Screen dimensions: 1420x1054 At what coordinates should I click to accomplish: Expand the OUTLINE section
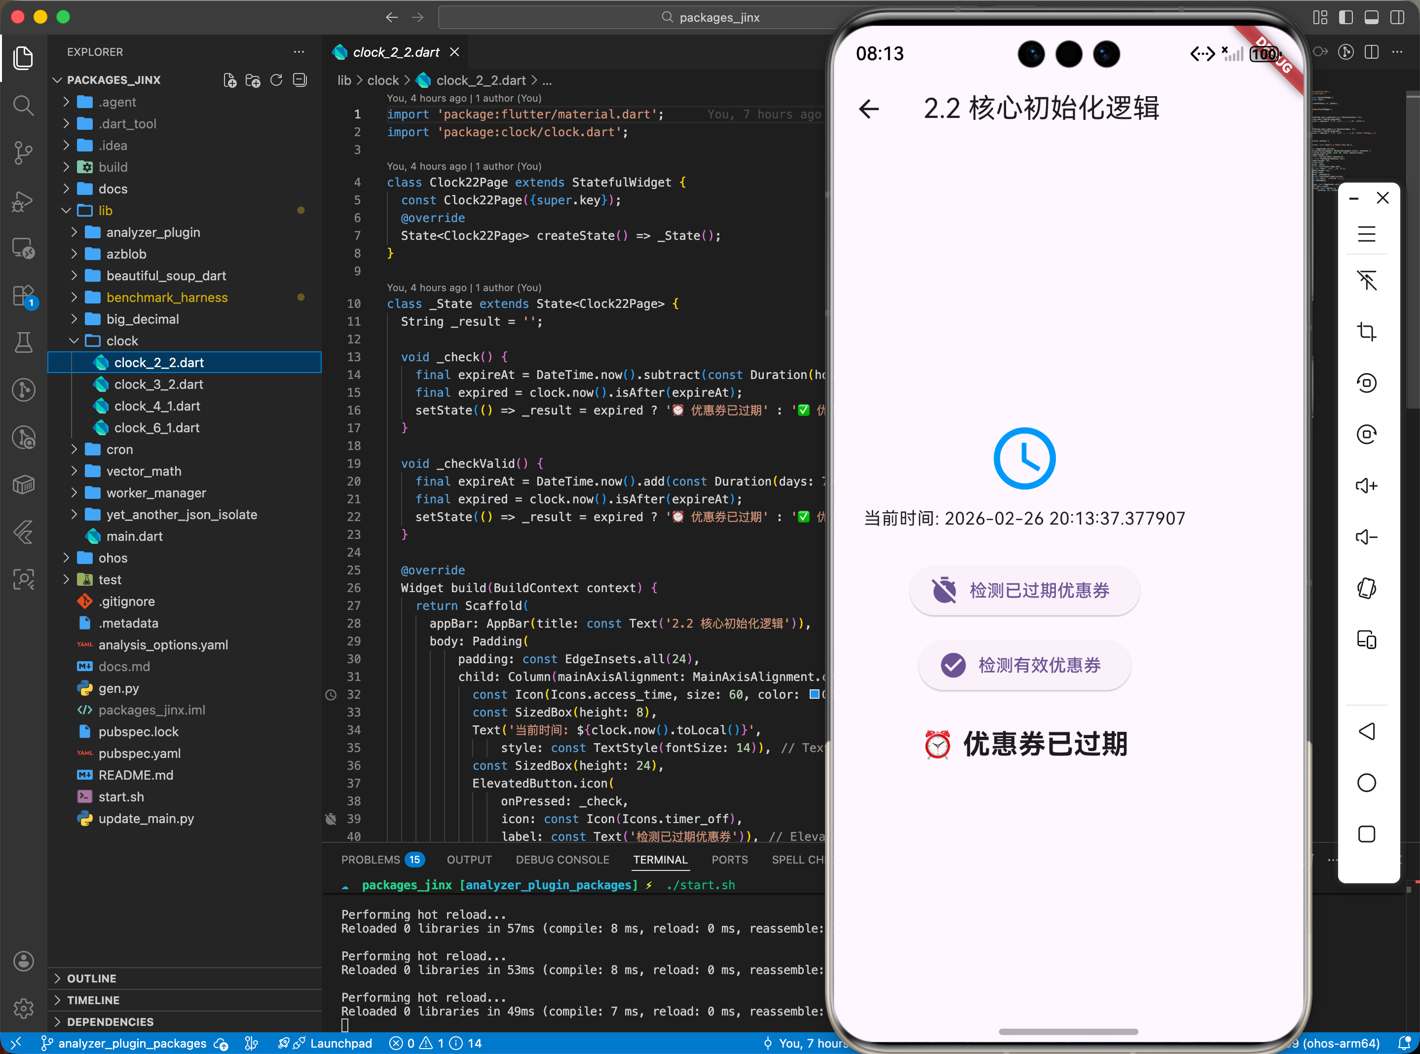[x=91, y=978]
